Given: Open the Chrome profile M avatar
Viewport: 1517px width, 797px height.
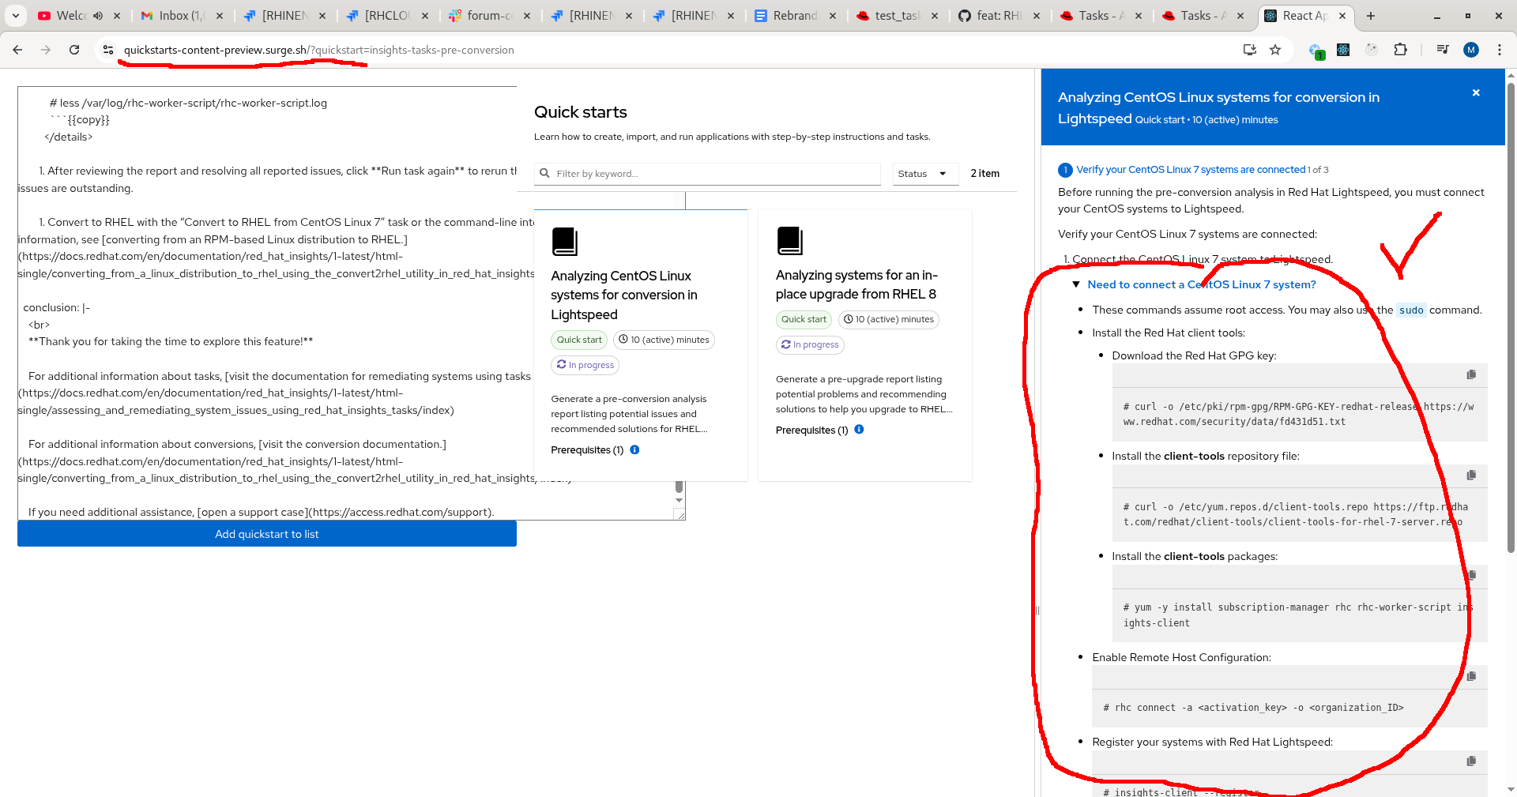Looking at the screenshot, I should [x=1471, y=50].
